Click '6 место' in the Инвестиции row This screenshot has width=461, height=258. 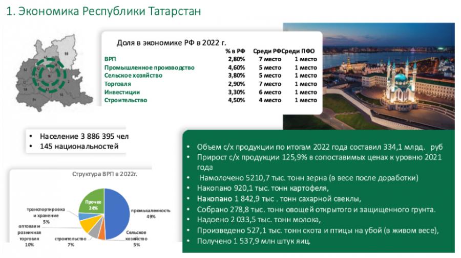click(270, 92)
